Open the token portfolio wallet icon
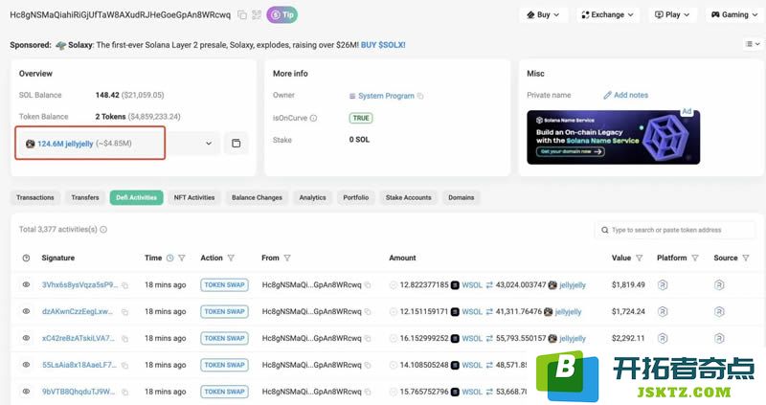This screenshot has height=405, width=766. coord(236,144)
